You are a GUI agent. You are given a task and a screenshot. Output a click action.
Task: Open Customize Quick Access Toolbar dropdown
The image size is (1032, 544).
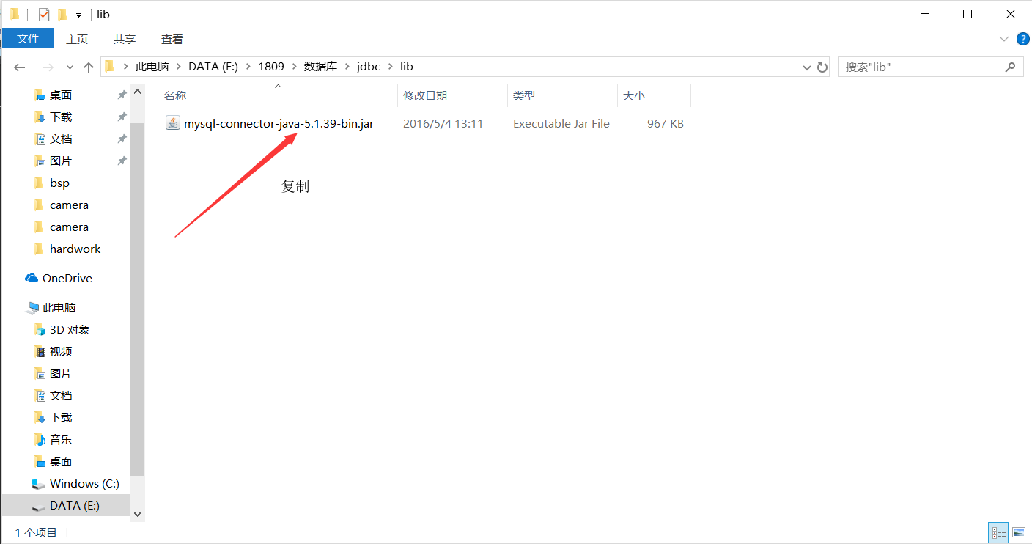[78, 15]
